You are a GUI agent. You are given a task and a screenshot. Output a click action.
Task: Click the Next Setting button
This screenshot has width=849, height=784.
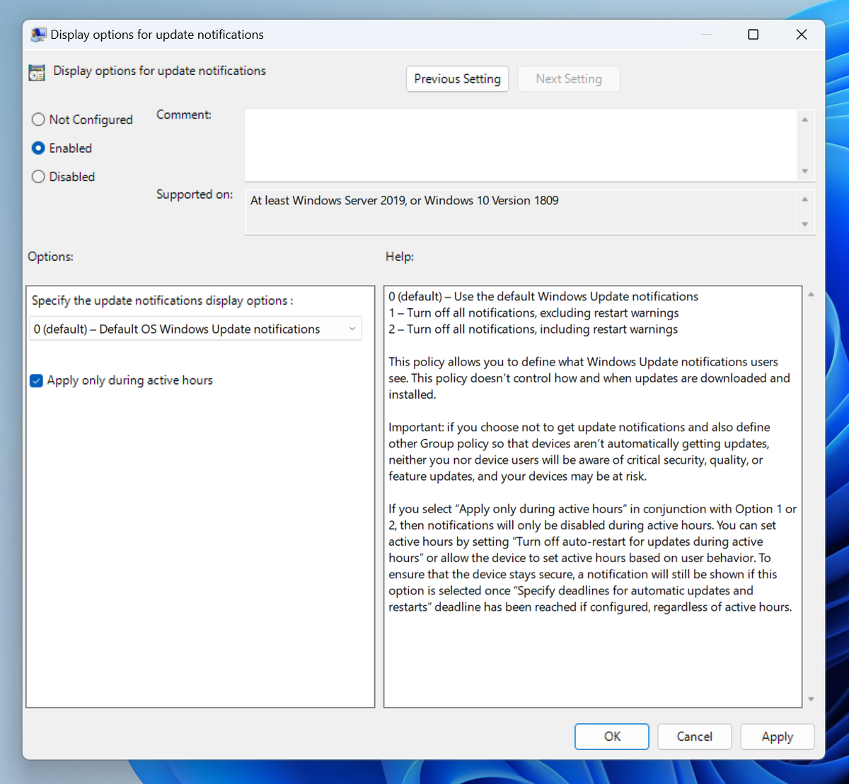[x=569, y=78]
